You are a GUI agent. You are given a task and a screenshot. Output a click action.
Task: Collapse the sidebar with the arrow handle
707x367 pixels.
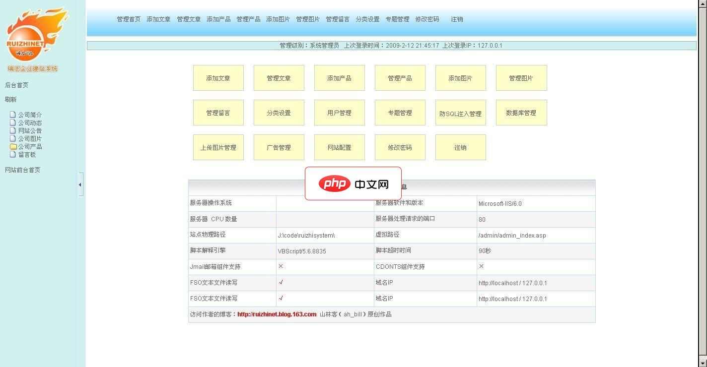click(x=80, y=184)
